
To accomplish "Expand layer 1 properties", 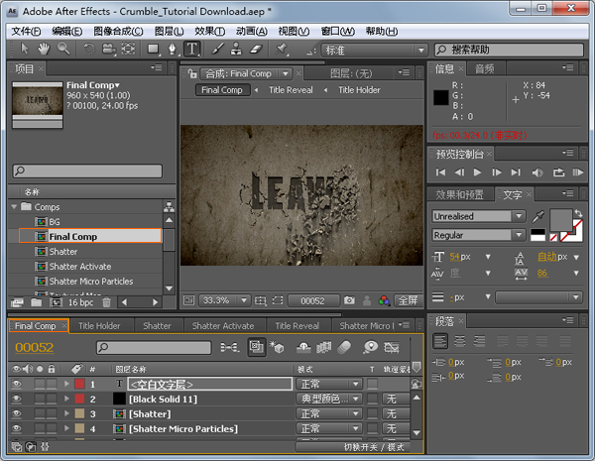I will tap(66, 384).
